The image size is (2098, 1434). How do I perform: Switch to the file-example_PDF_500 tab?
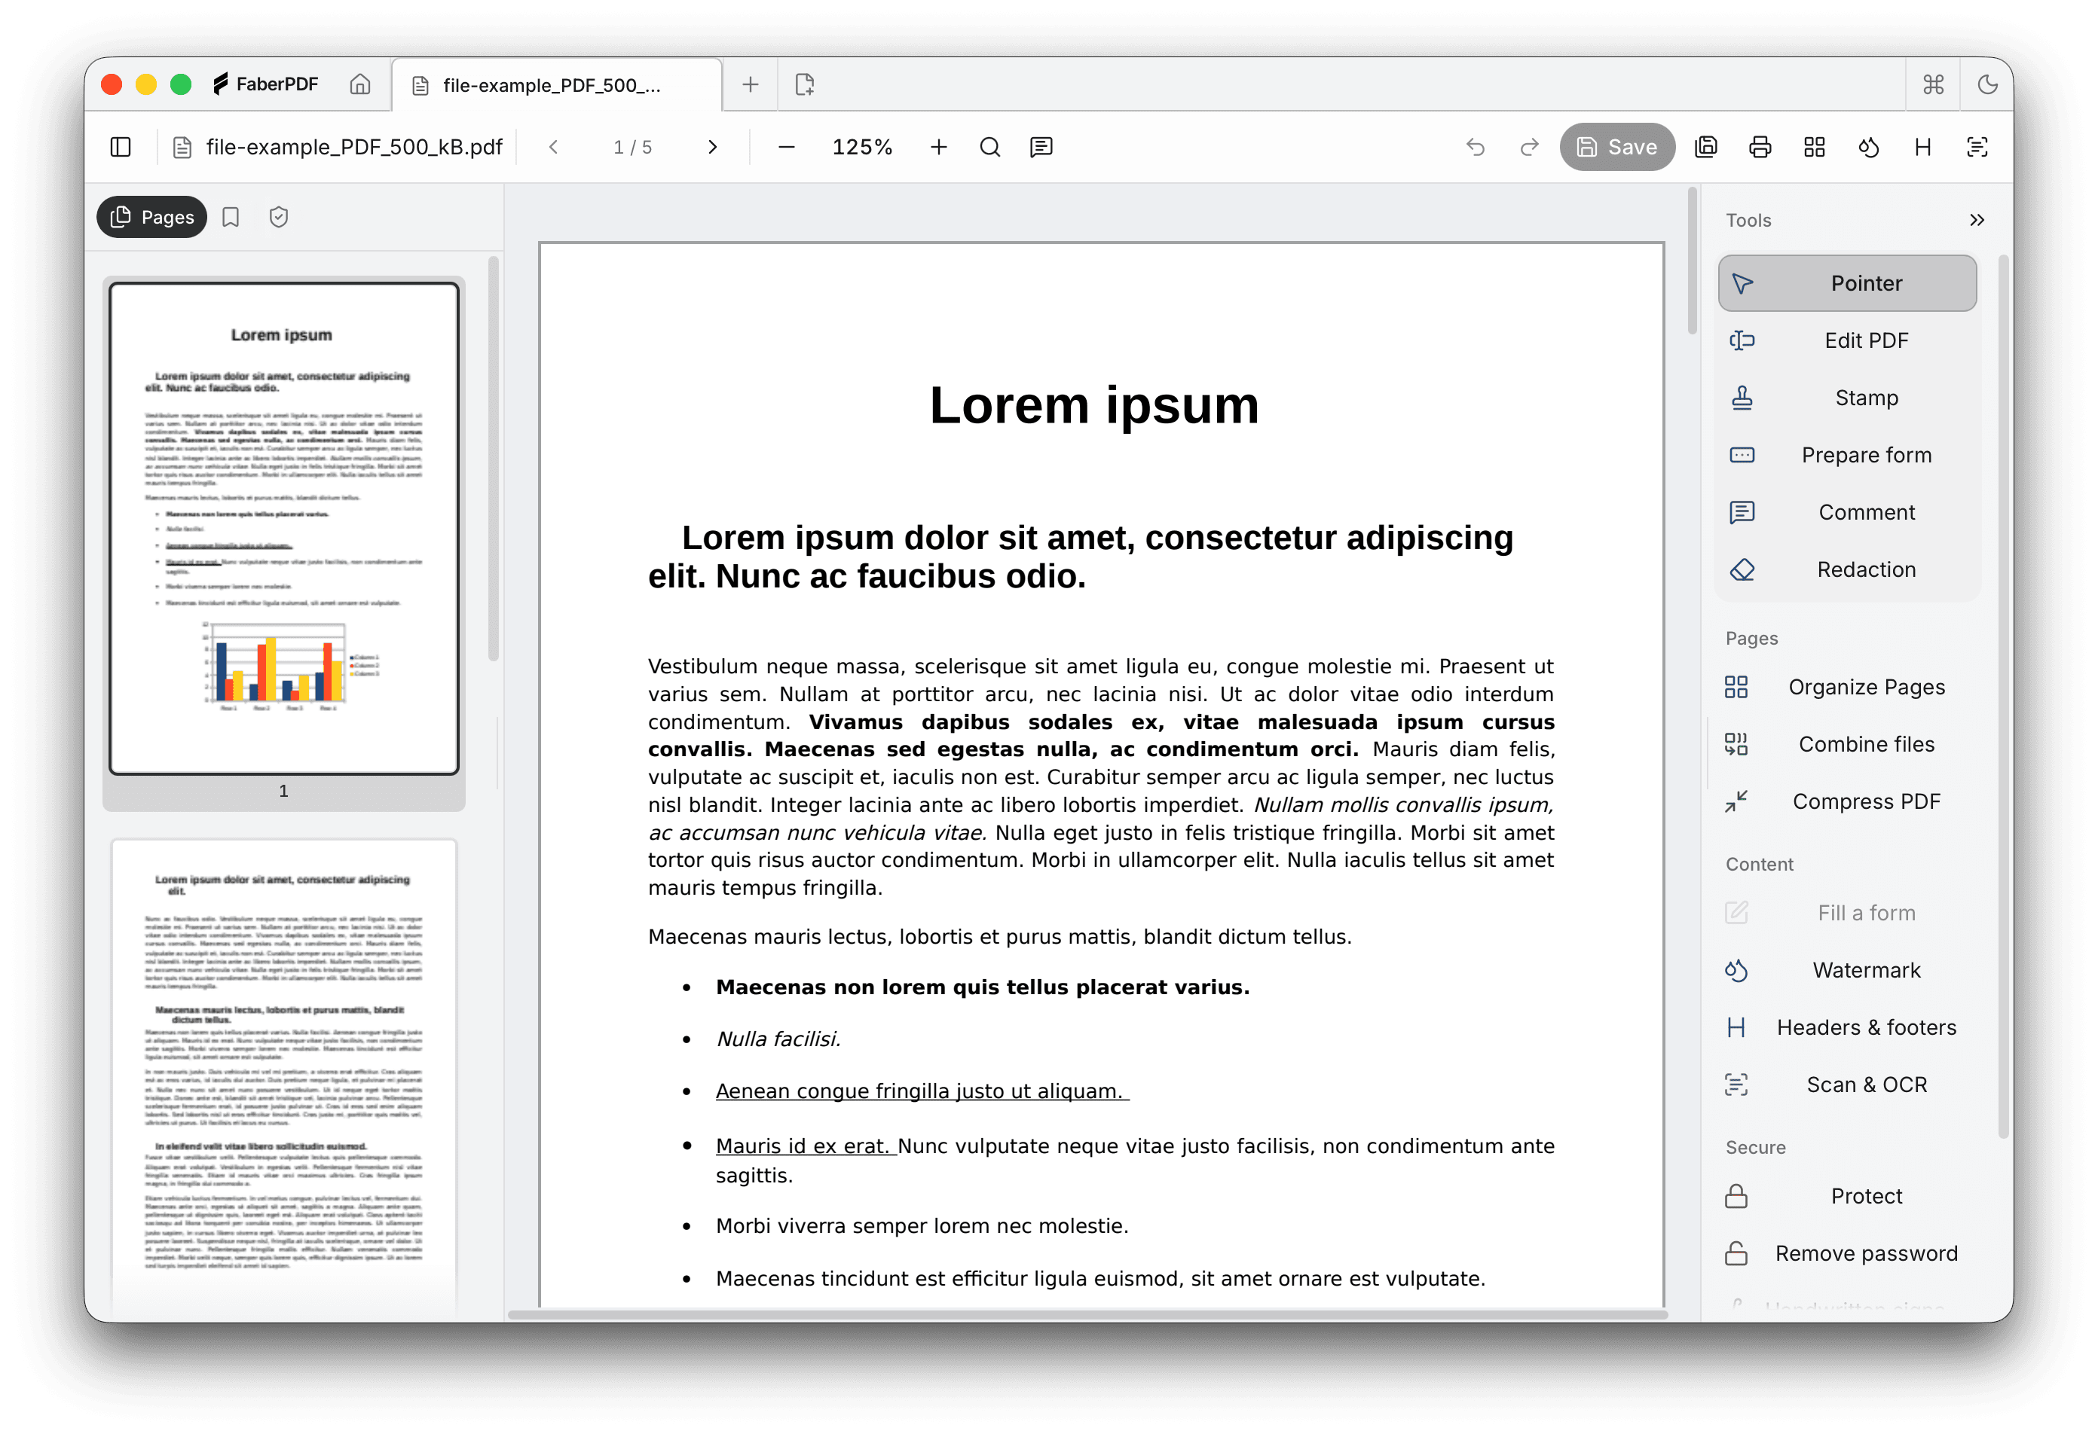coord(556,86)
